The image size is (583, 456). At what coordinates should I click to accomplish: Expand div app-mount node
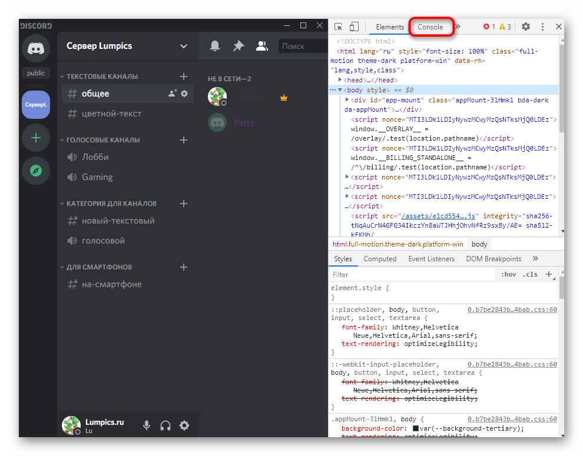(x=347, y=100)
